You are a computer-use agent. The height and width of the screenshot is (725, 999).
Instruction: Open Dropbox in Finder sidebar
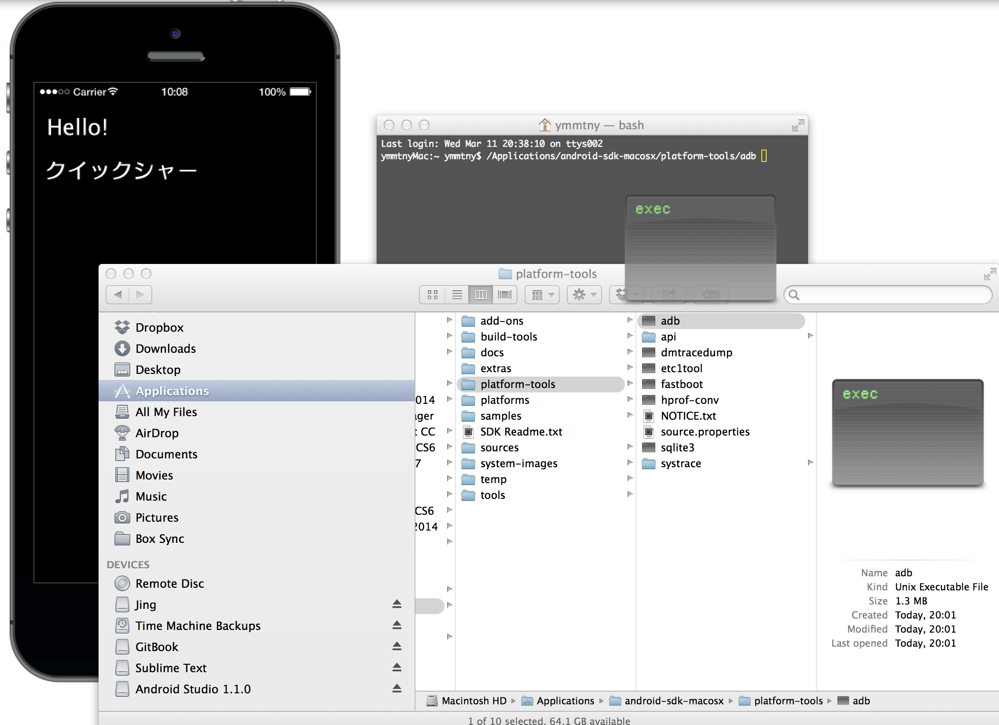tap(257, 327)
